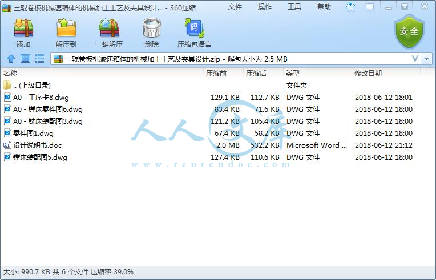Click the 532.2 KB compressed size cell
Image resolution: width=436 pixels, height=280 pixels.
[x=265, y=145]
